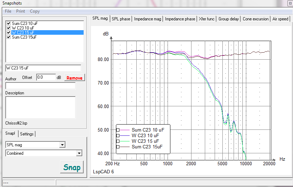Select the Sum C23 10 uF list entry

25,23
